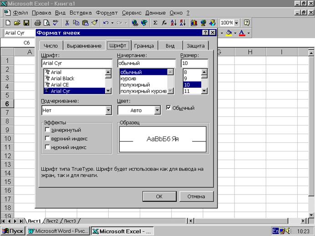Select size 11 in size list

192,91
